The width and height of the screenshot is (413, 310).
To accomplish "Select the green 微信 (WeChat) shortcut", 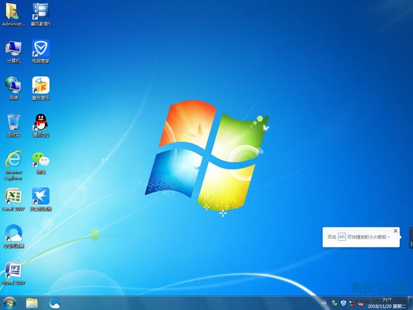I will pyautogui.click(x=41, y=159).
